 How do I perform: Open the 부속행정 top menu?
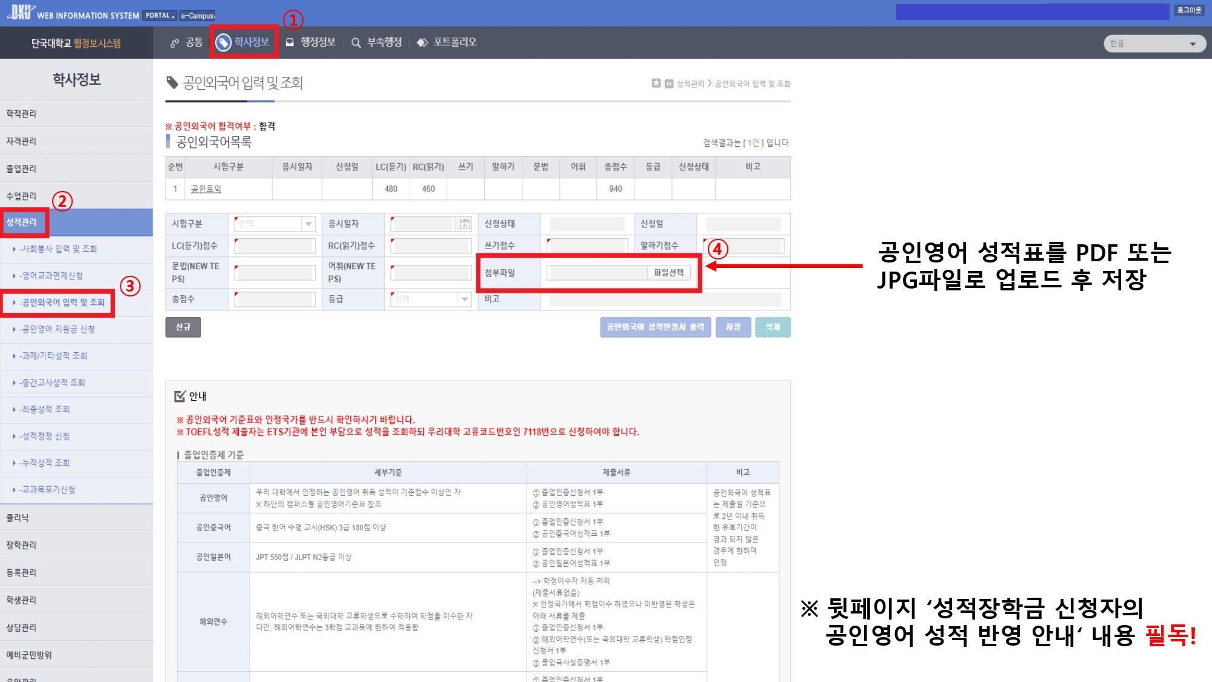point(377,42)
